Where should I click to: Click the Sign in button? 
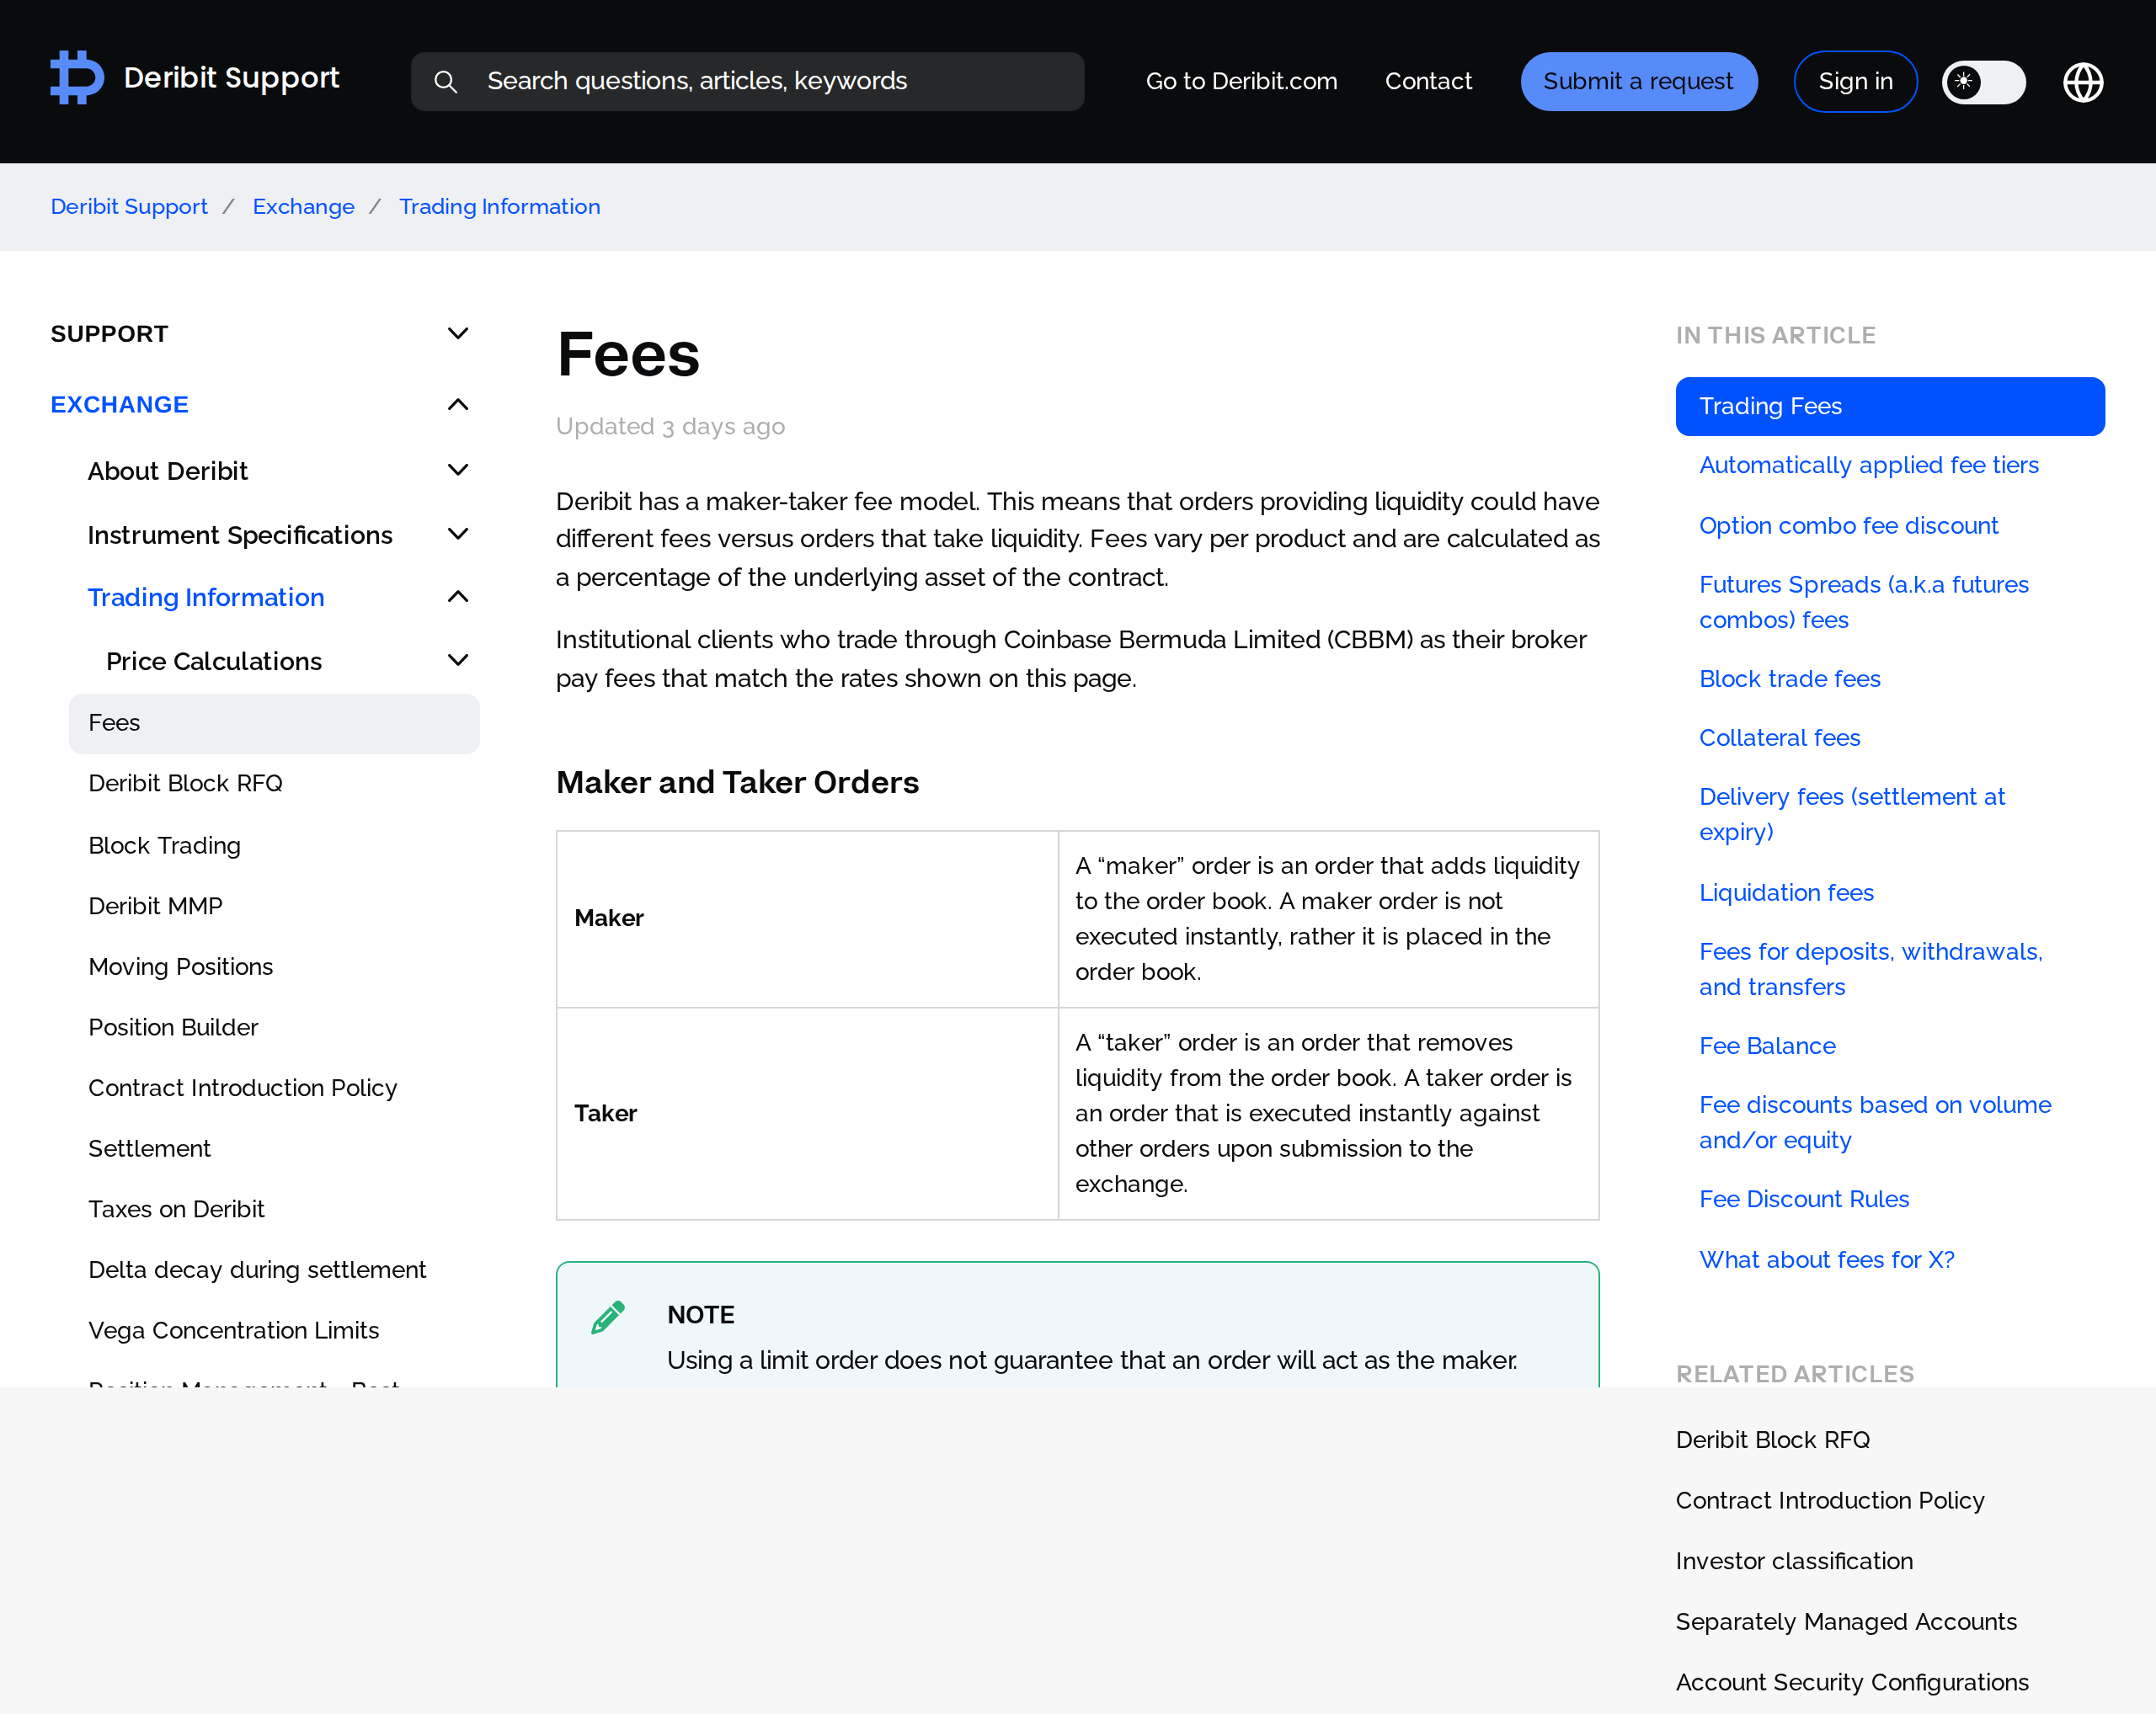pos(1855,82)
